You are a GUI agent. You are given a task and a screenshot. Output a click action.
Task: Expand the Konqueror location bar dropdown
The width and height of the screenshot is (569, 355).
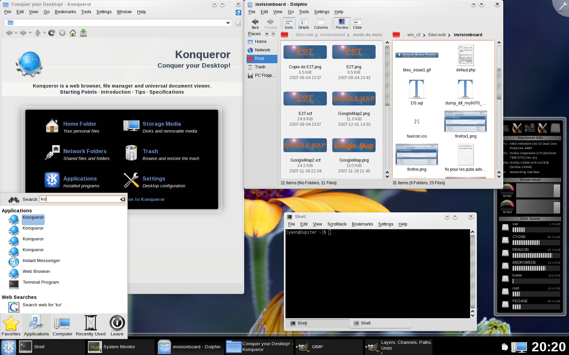click(x=228, y=23)
